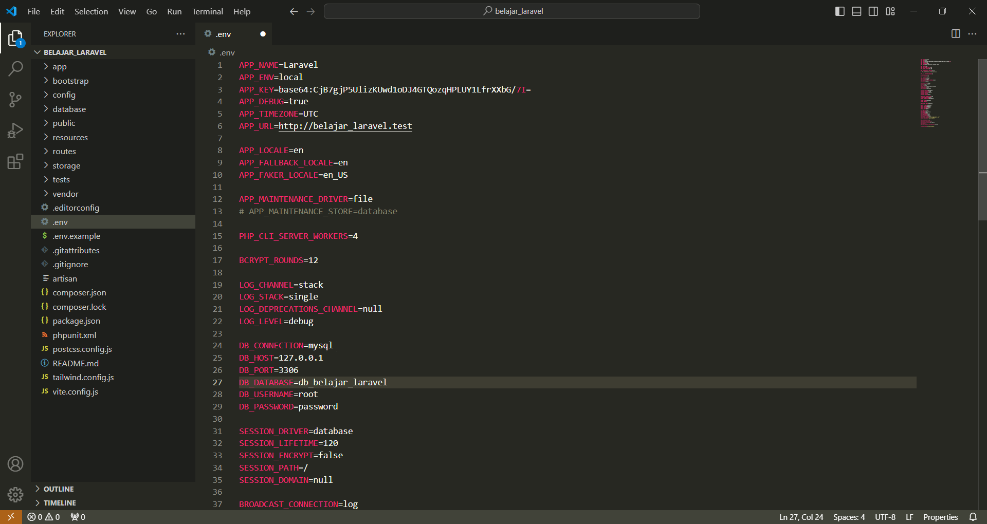Open the Extensions view
This screenshot has height=524, width=987.
tap(15, 161)
